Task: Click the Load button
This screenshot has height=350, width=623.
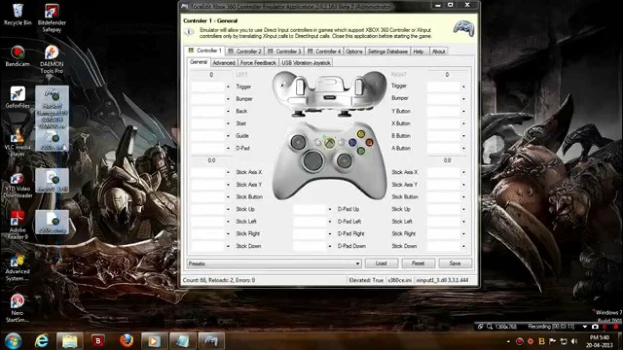Action: tap(381, 263)
